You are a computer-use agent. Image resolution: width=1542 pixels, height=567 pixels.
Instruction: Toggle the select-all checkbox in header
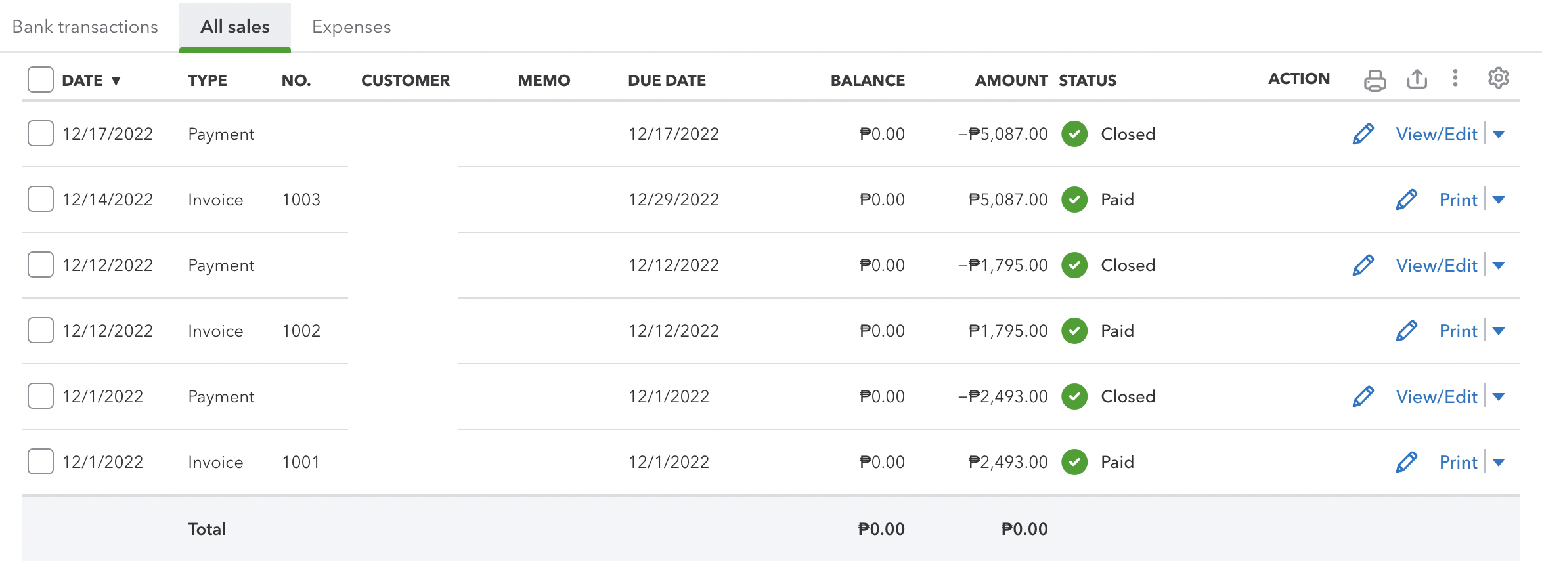click(41, 79)
